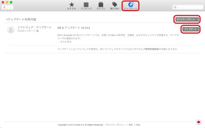Click the red record button in the corner
Image resolution: width=205 pixels, height=128 pixels.
(x=199, y=122)
